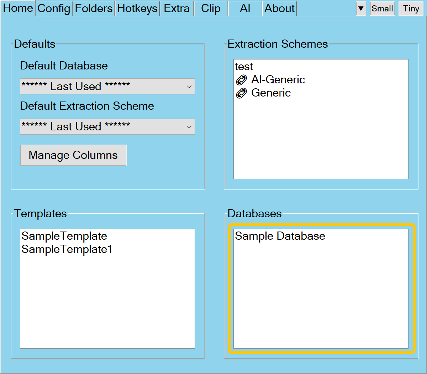This screenshot has height=374, width=427.
Task: Click the Home tab
Action: point(18,8)
